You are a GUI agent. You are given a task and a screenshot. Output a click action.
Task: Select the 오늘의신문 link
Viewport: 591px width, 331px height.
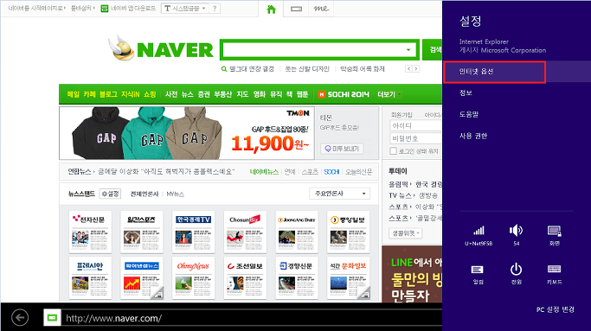pyautogui.click(x=359, y=172)
